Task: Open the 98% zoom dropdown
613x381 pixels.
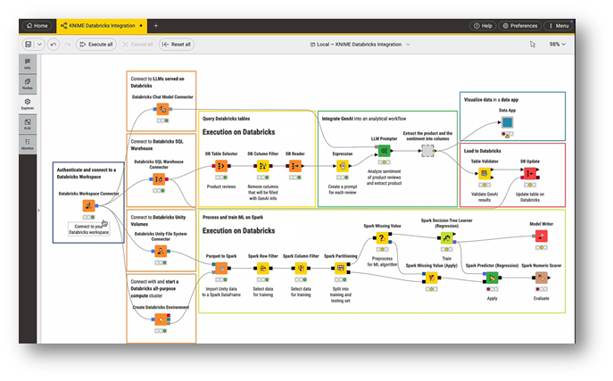Action: point(557,45)
